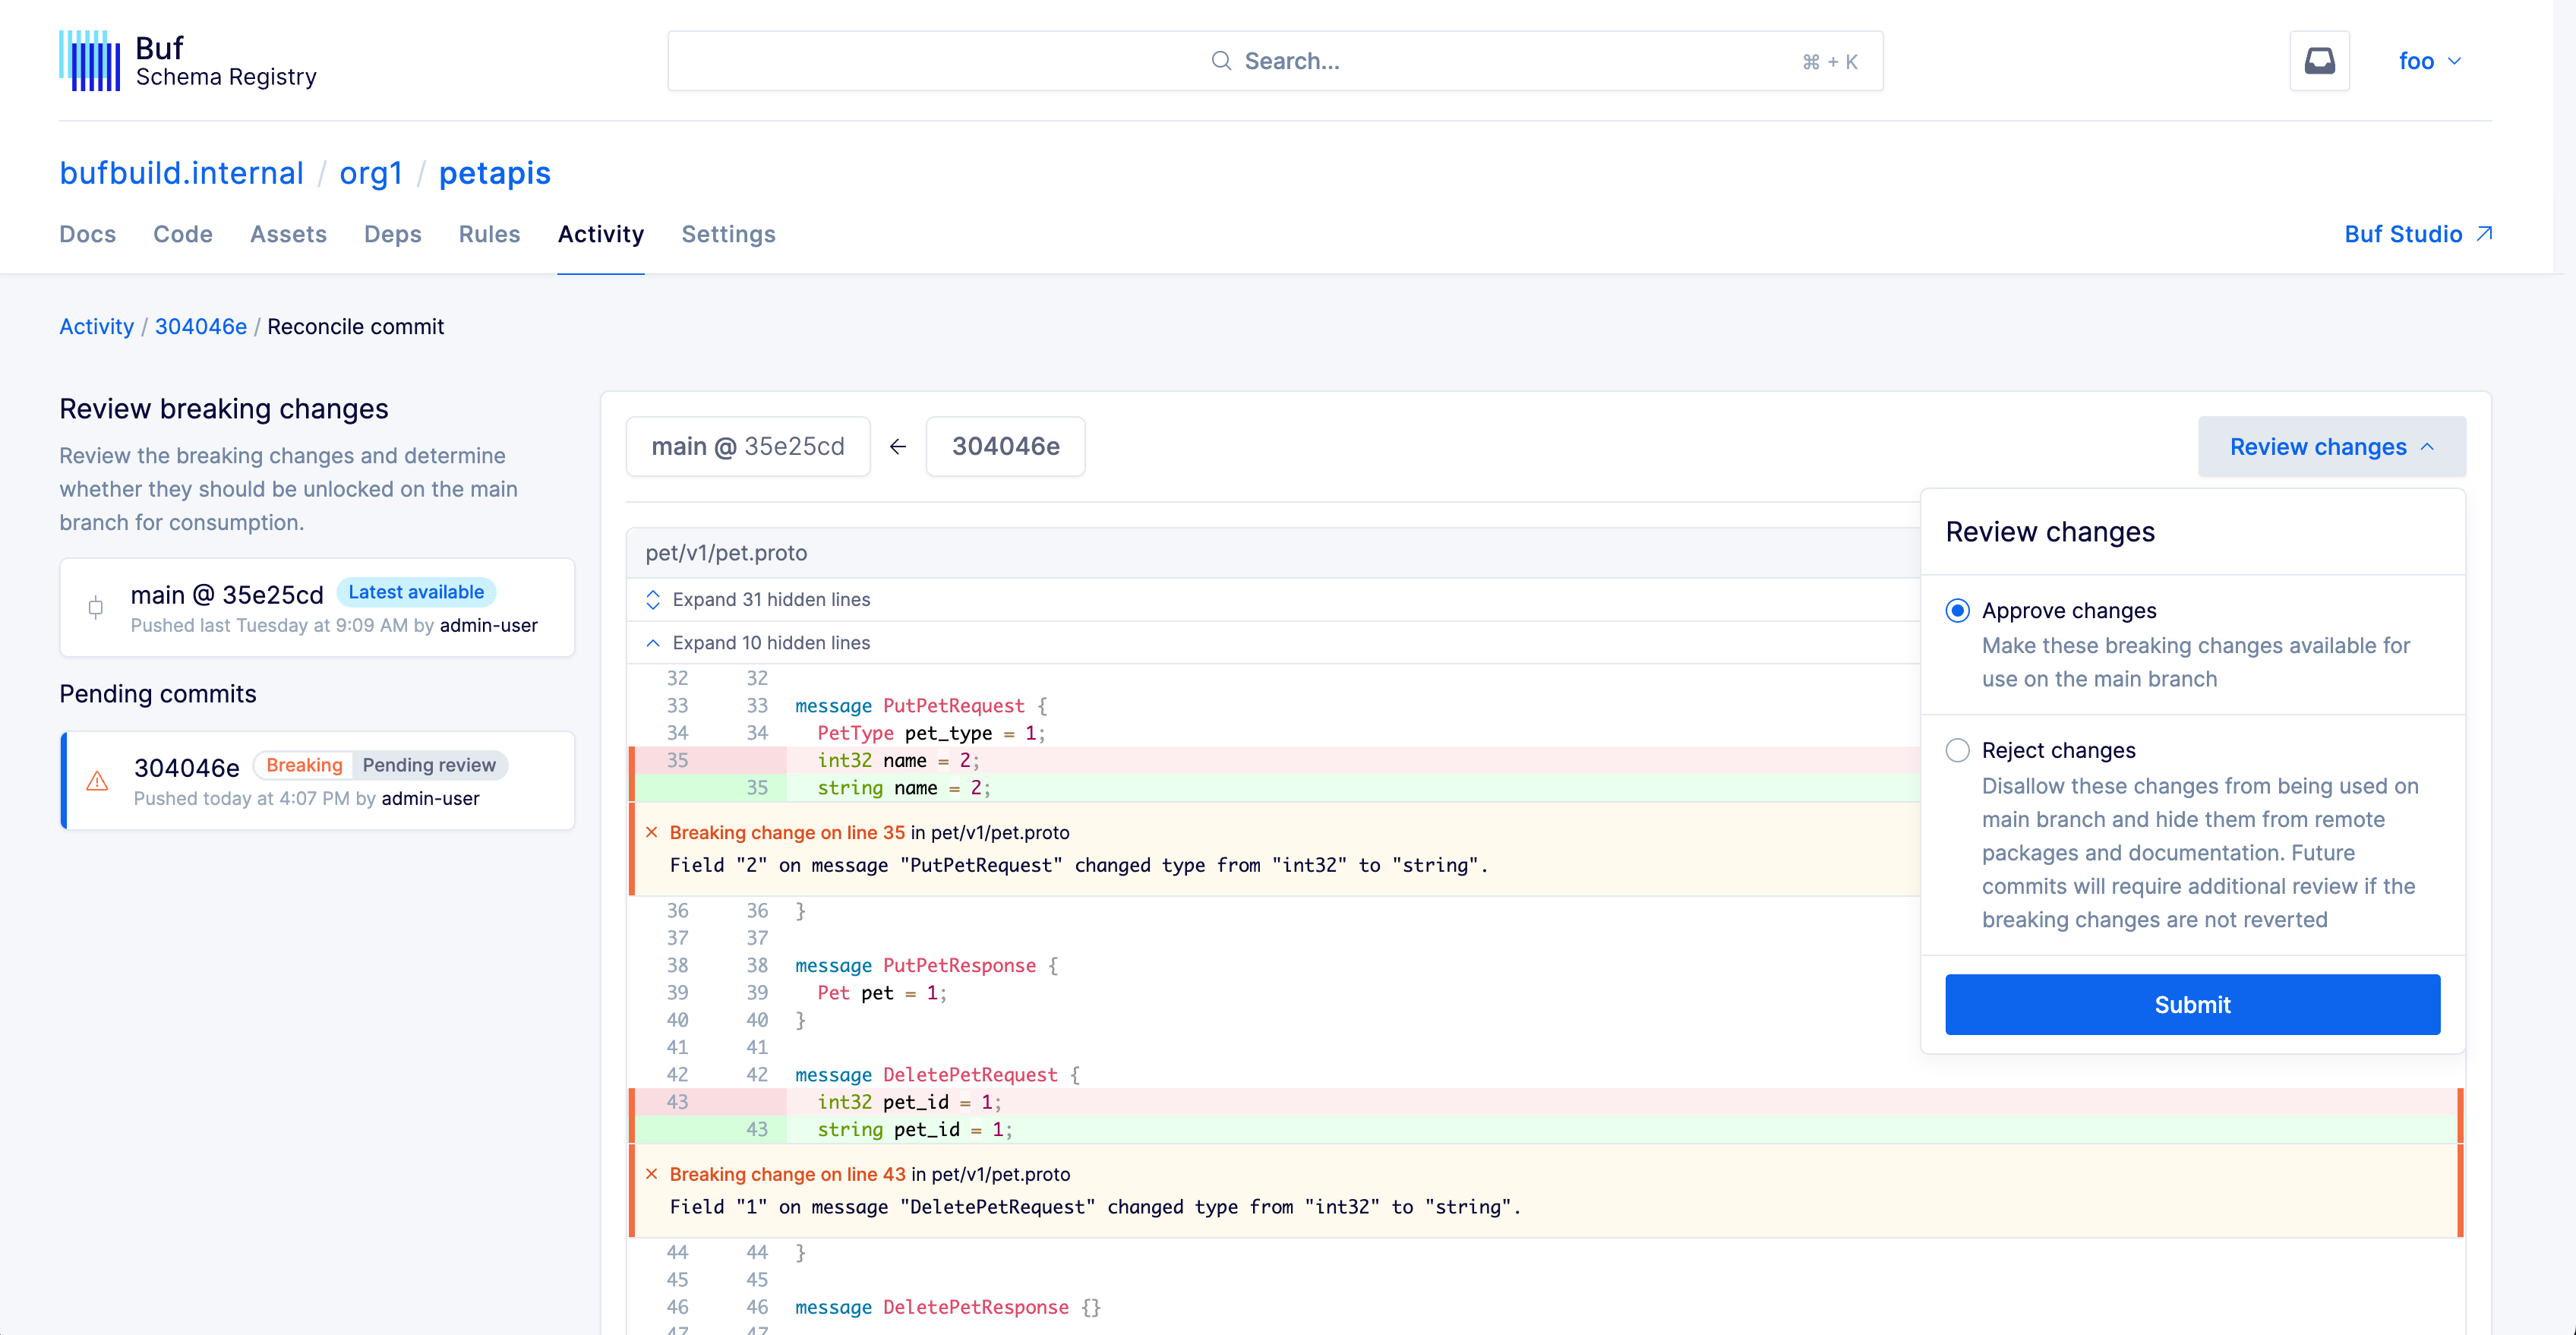Image resolution: width=2576 pixels, height=1335 pixels.
Task: Select the main @ 35e25cd commit card
Action: [318, 608]
